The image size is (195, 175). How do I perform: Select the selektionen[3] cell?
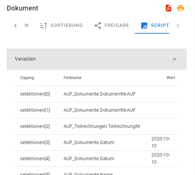tap(35, 142)
